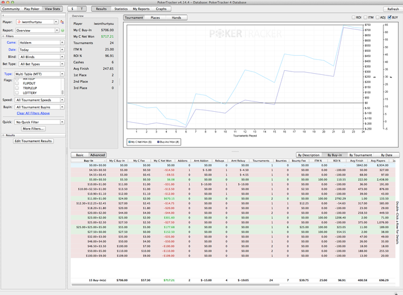Select the $ cash game mode button
The width and height of the screenshot is (403, 295).
(72, 9)
